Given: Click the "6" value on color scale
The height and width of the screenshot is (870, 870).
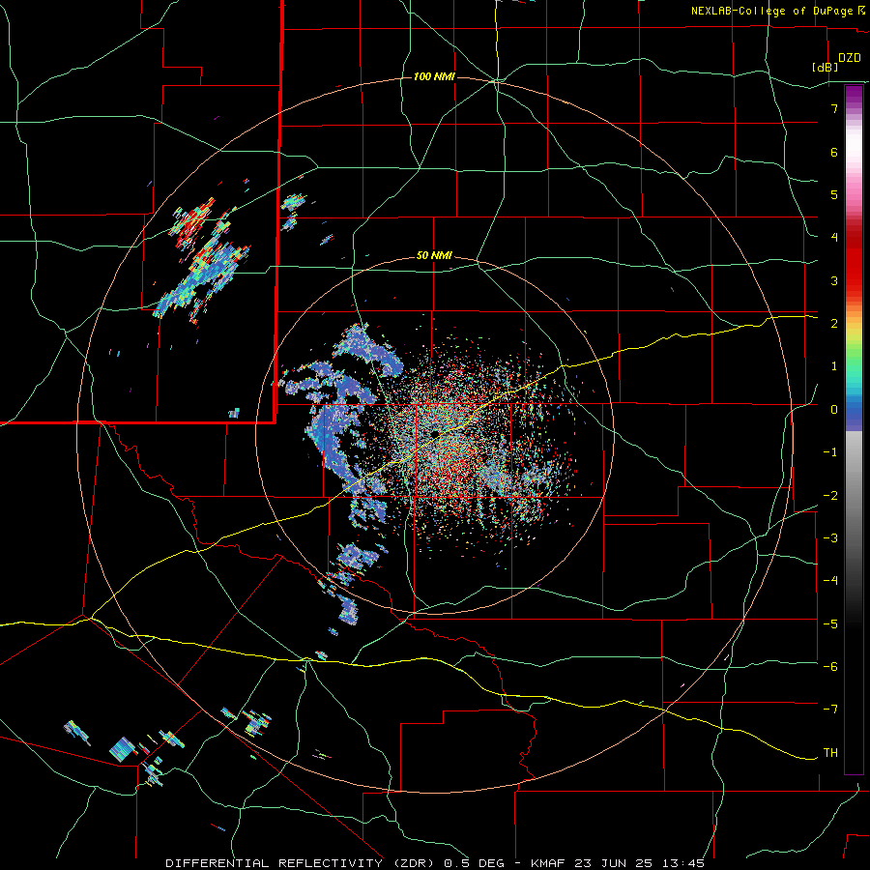Looking at the screenshot, I should point(834,152).
